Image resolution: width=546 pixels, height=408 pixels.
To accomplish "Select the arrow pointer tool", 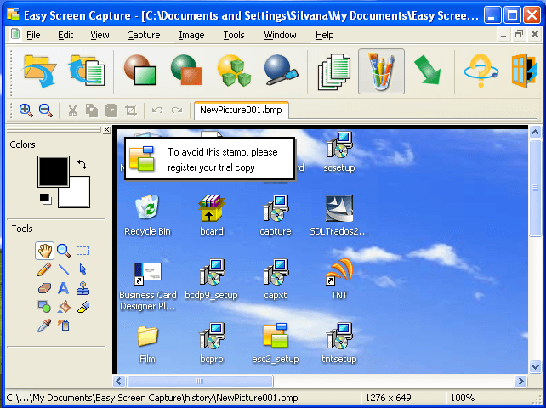I will coord(82,269).
